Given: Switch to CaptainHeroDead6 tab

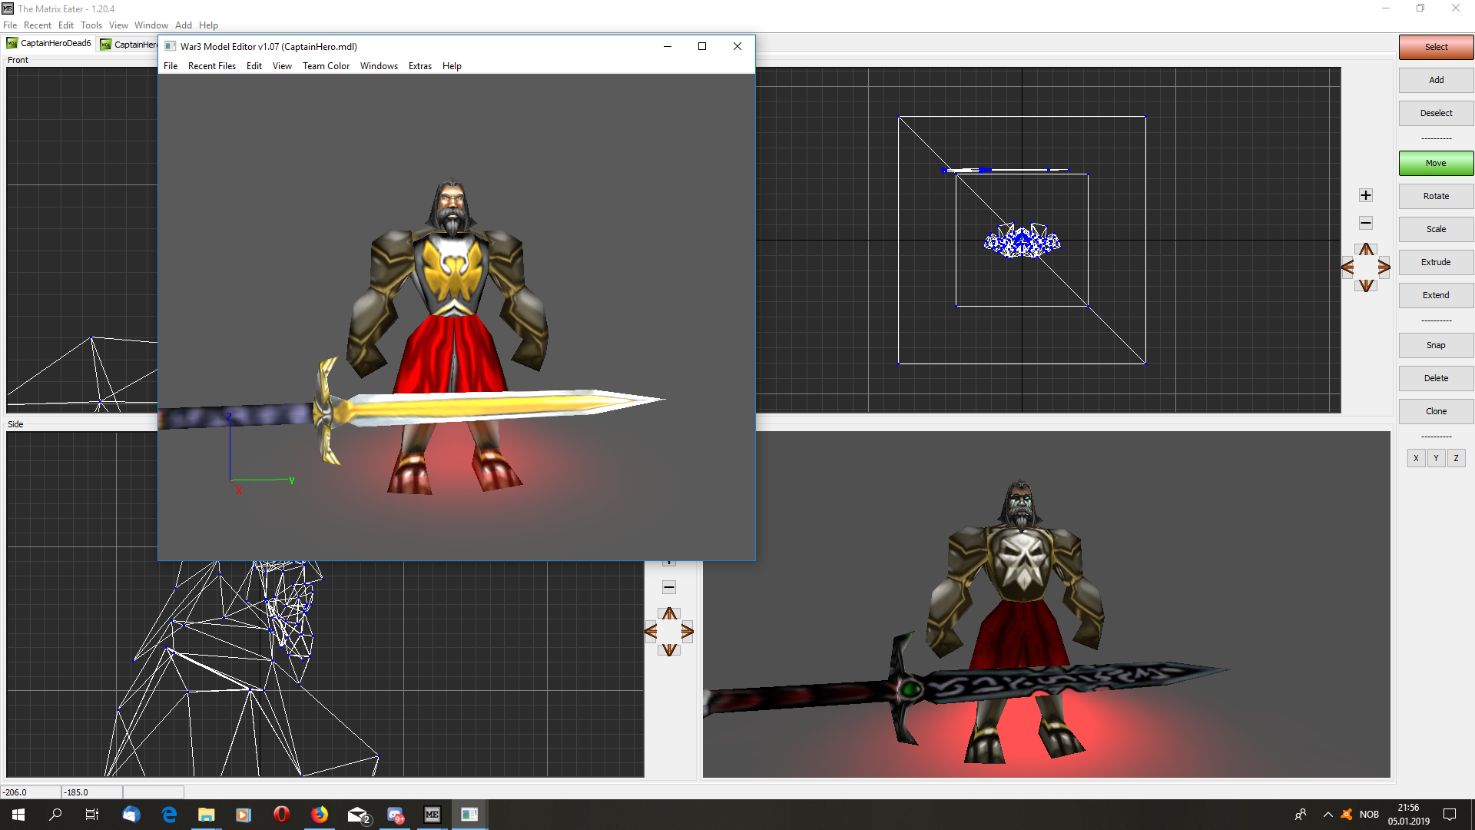Looking at the screenshot, I should (x=49, y=44).
